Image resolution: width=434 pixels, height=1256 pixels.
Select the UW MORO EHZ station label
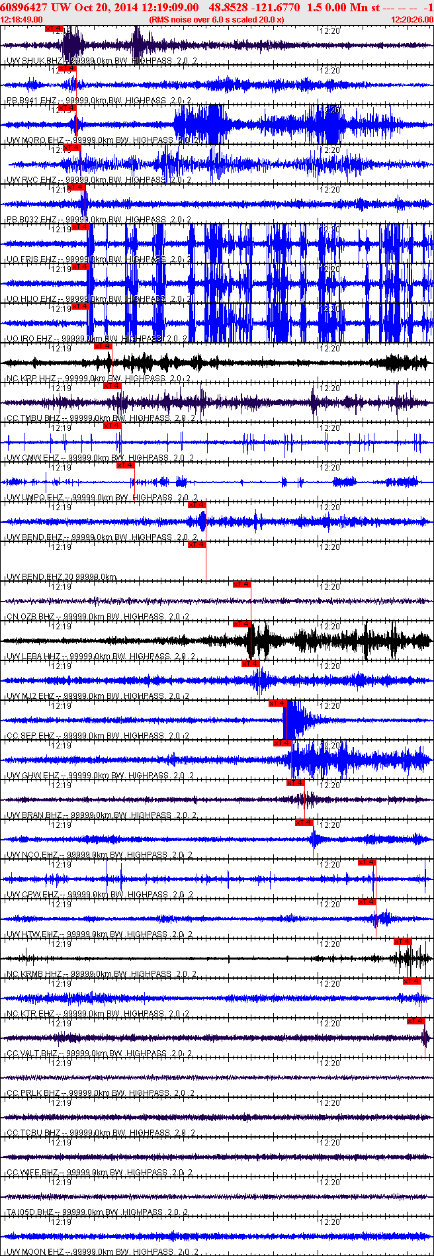102,140
